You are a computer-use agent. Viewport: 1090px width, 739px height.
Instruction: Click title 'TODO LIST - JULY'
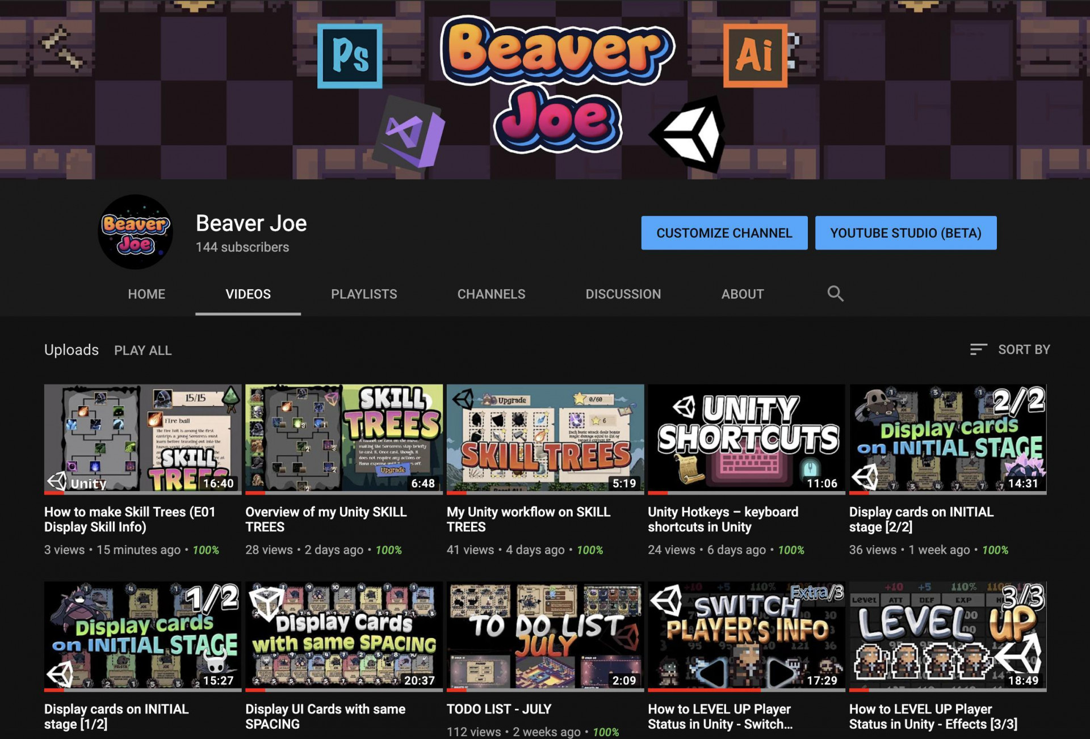click(x=499, y=709)
